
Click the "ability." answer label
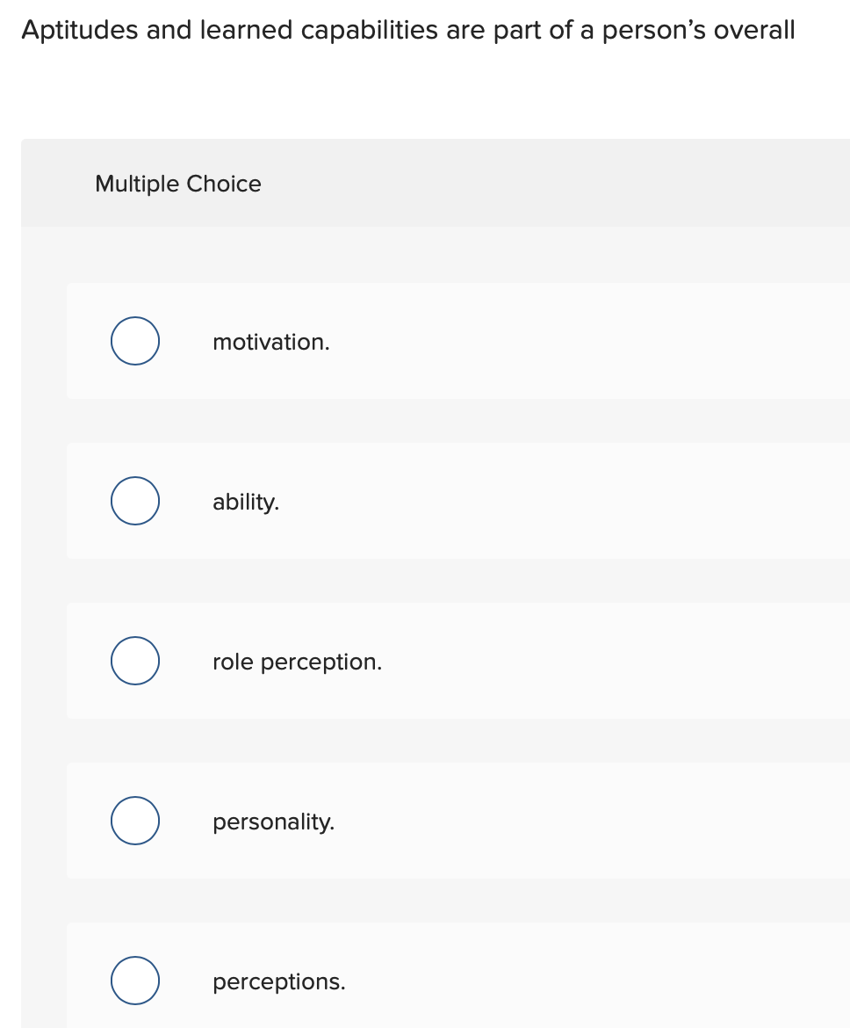coord(246,502)
